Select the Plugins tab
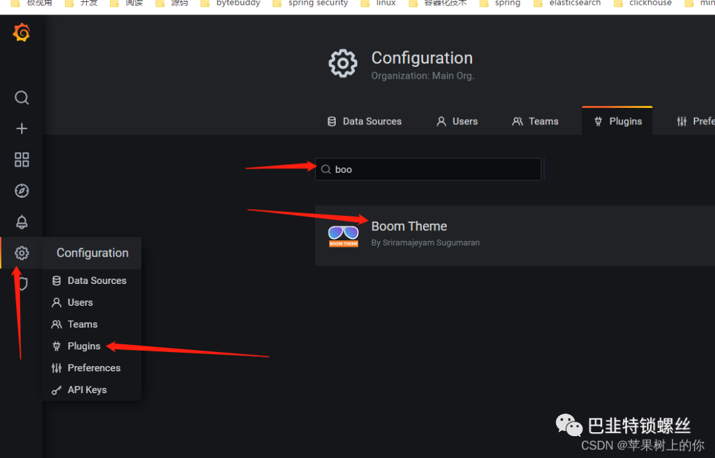715x458 pixels. pos(618,121)
